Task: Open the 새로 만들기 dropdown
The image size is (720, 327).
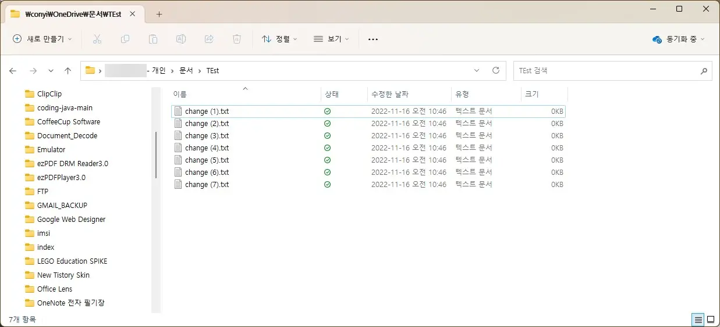Action: [42, 39]
